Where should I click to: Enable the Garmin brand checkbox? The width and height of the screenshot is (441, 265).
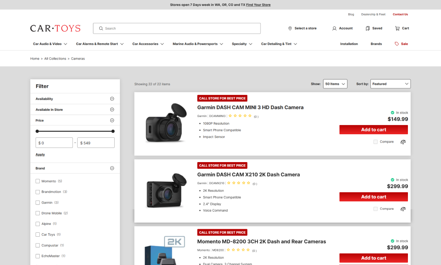[37, 203]
